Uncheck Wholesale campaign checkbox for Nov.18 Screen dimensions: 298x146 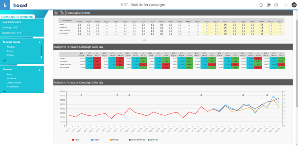pos(162,28)
